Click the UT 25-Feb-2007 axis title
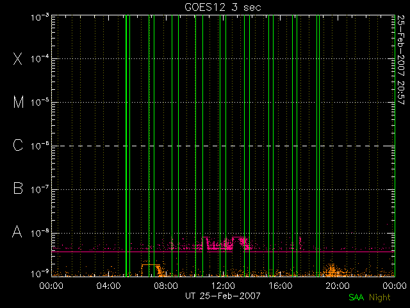 pyautogui.click(x=223, y=296)
